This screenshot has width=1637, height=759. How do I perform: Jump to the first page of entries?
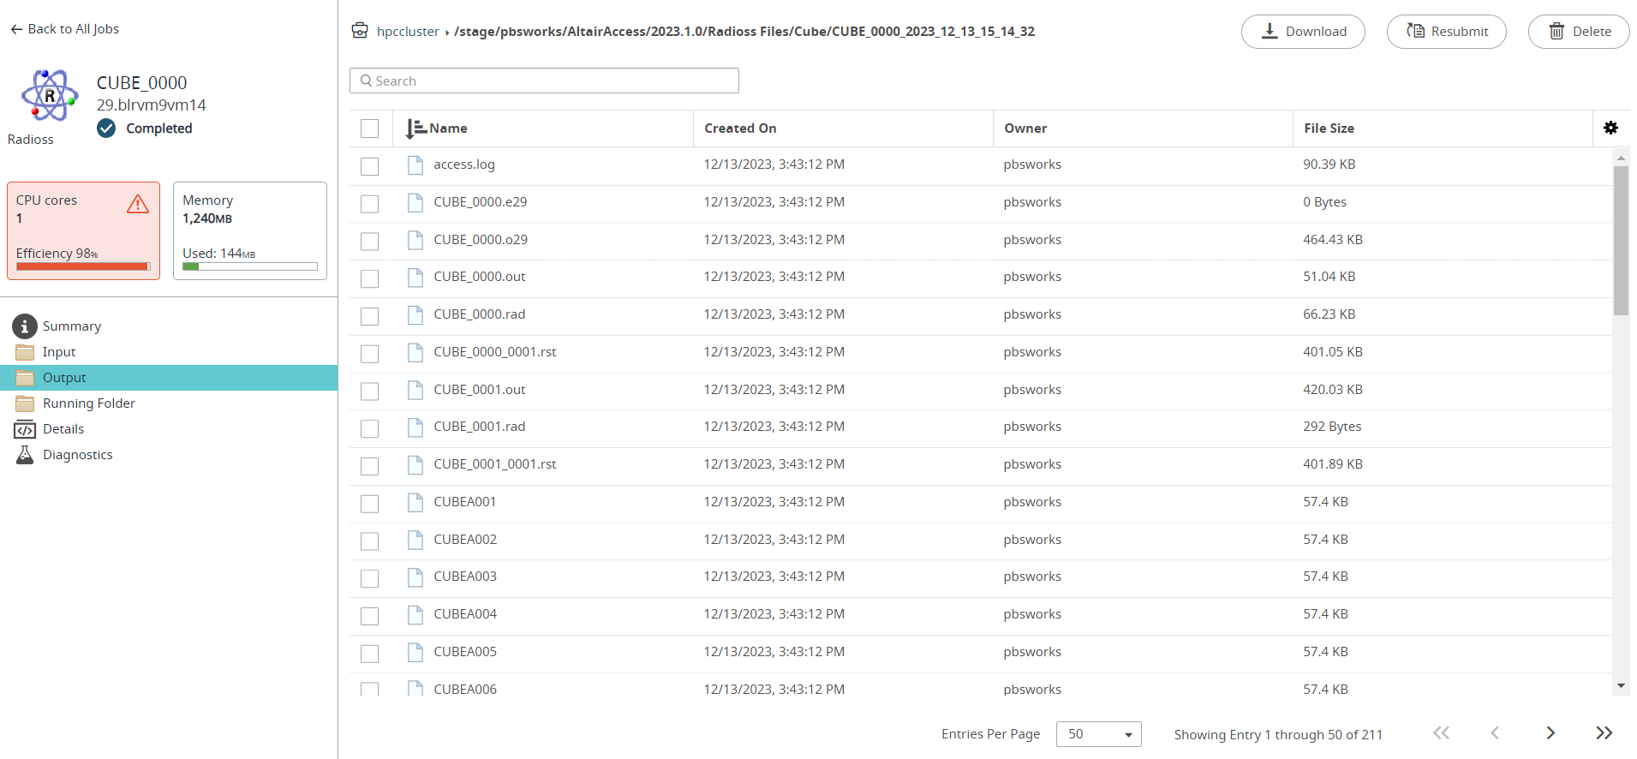[1442, 733]
